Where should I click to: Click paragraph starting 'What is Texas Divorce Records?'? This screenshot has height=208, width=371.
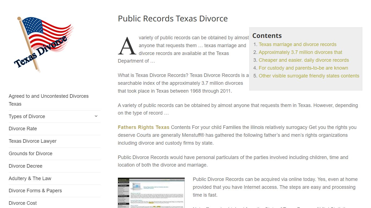point(183,83)
